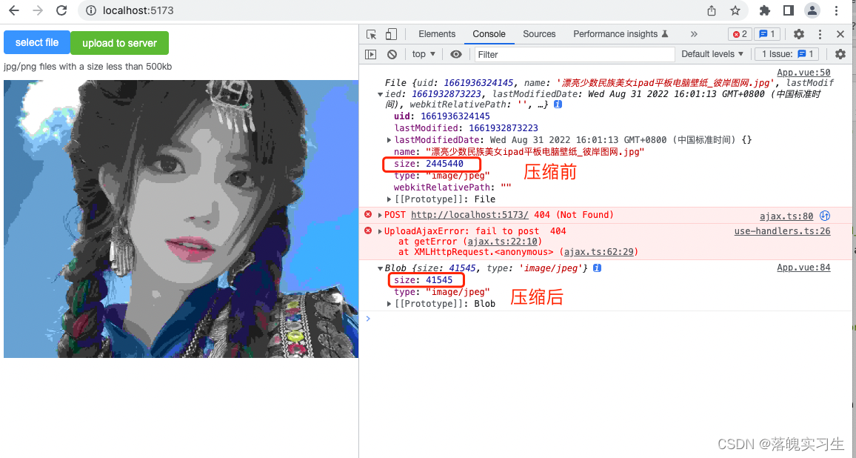Select the inspect element tool icon

click(371, 34)
